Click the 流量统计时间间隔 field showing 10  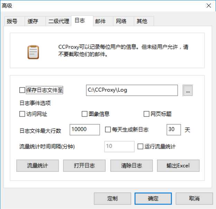click(x=119, y=147)
